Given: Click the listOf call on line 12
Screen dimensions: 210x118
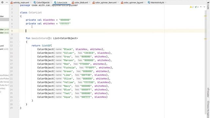Looking at the screenshot, I should click(x=46, y=46).
